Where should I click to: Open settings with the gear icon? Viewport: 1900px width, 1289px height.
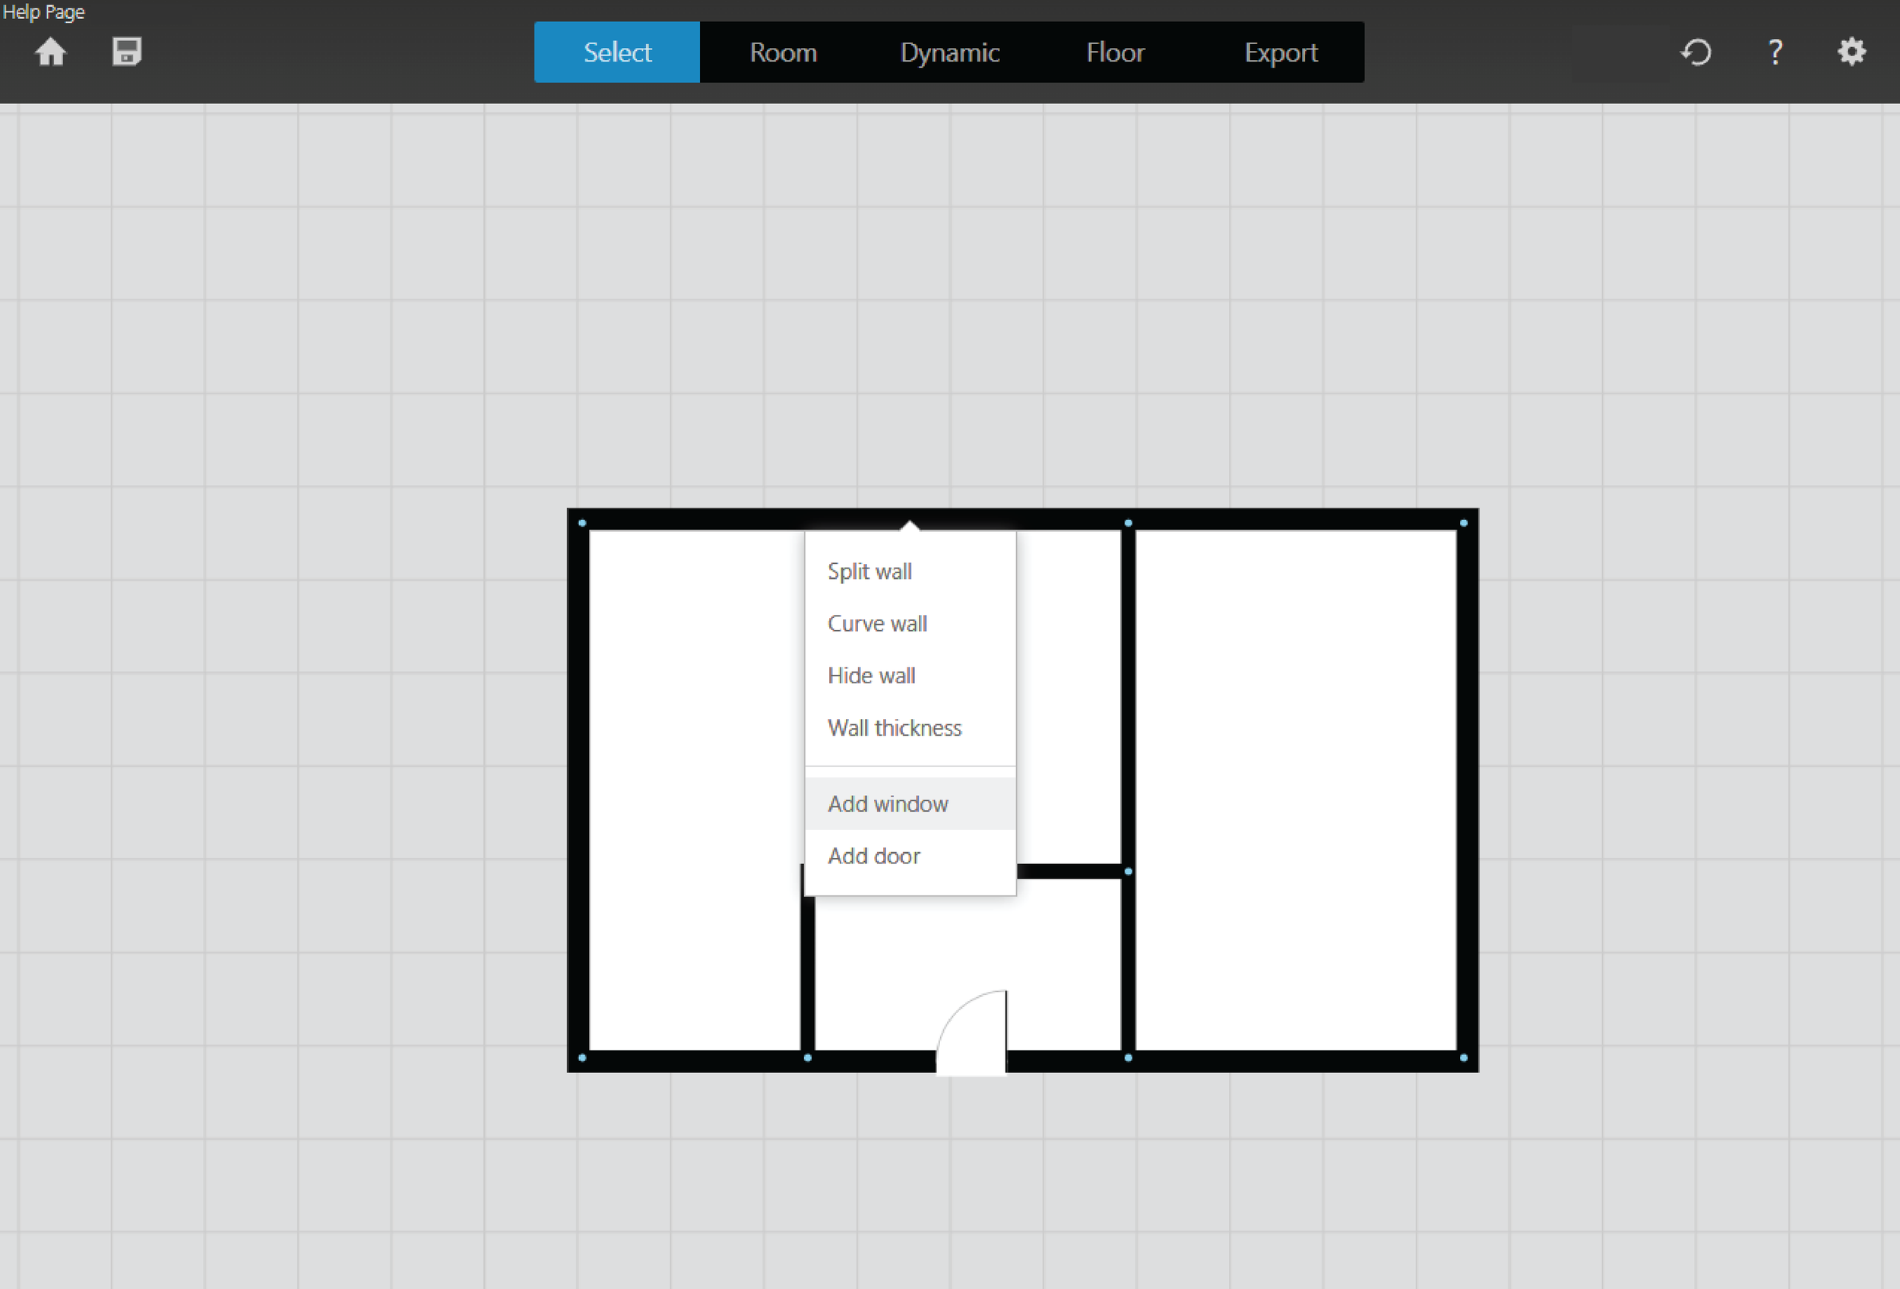tap(1852, 52)
